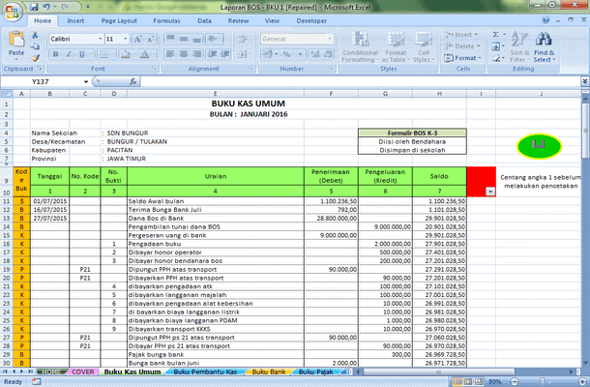Open Find & Select menu

click(x=545, y=47)
